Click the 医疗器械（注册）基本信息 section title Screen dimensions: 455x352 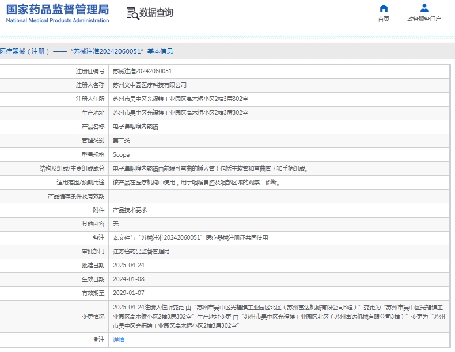pos(86,51)
